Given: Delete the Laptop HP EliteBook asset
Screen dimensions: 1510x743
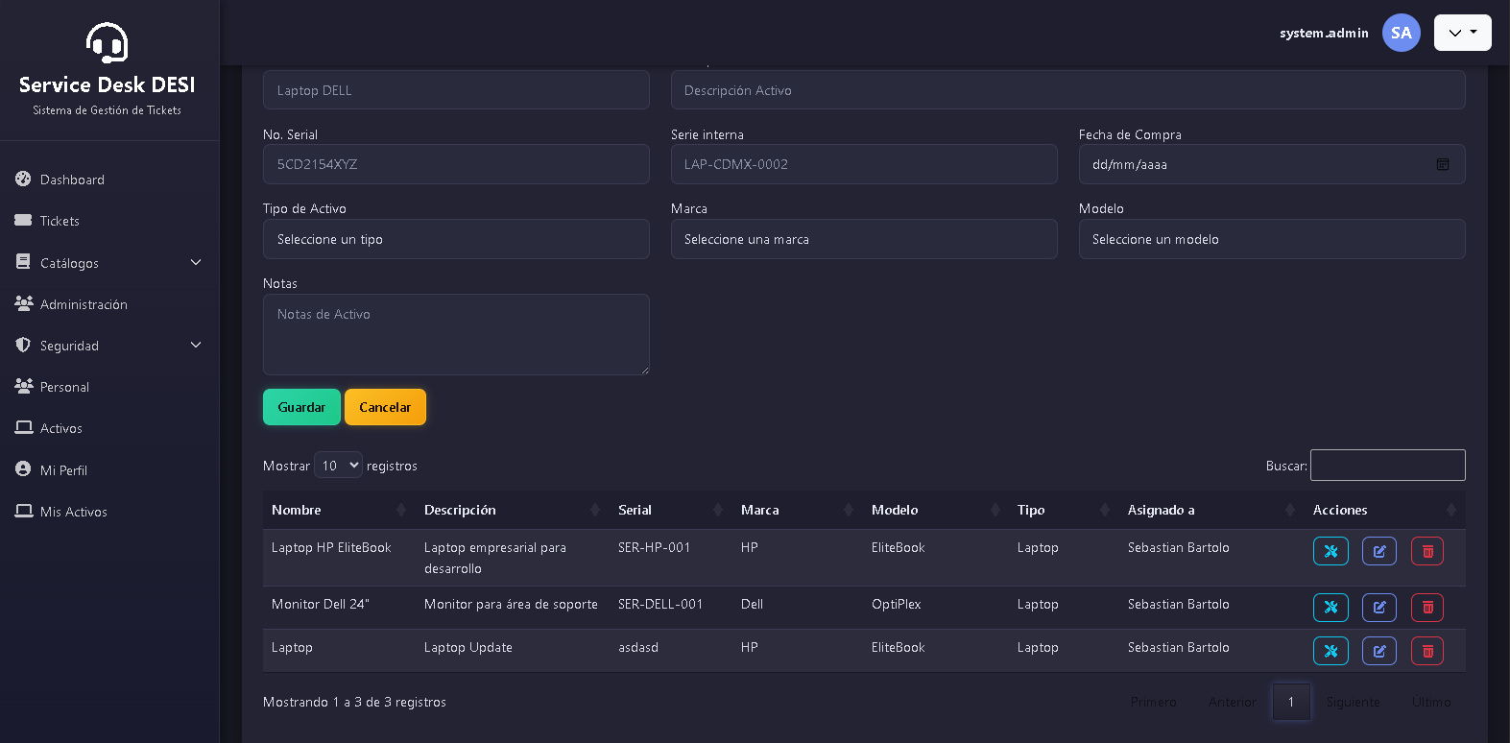Looking at the screenshot, I should click(x=1427, y=551).
